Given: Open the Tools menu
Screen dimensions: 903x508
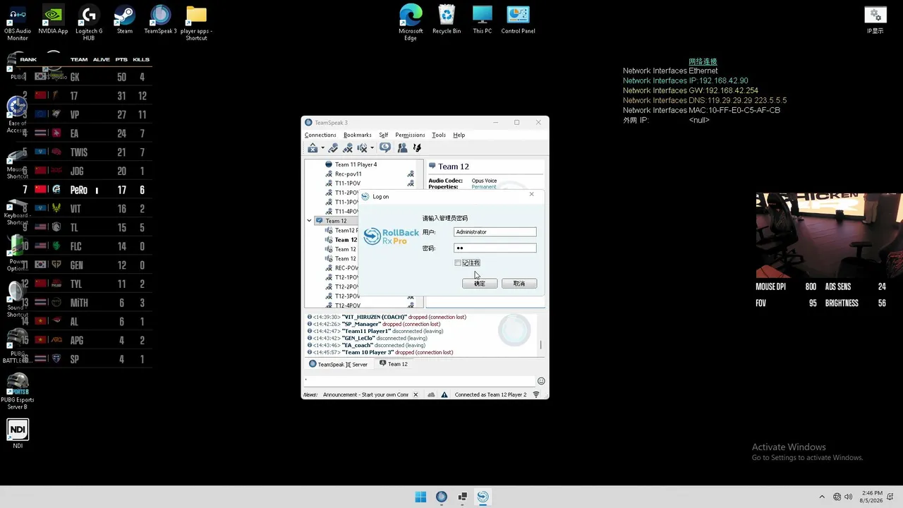Looking at the screenshot, I should (x=439, y=135).
